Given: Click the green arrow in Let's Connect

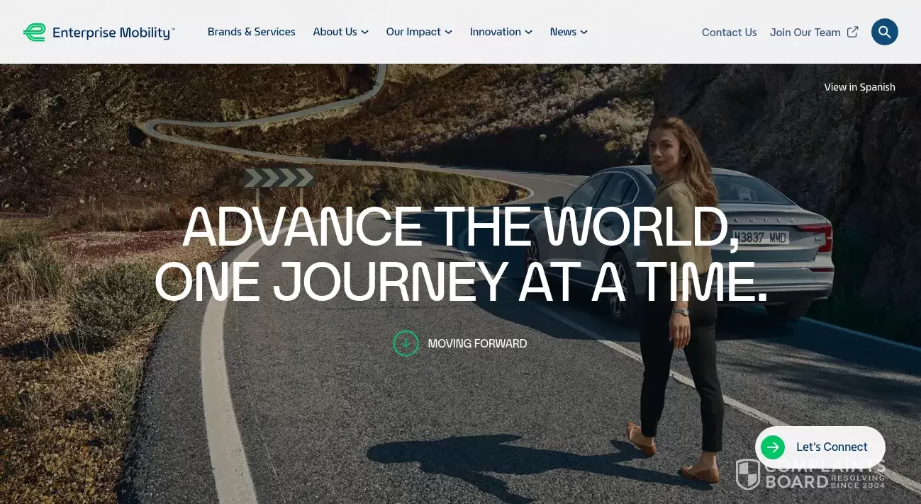Looking at the screenshot, I should click(x=773, y=447).
